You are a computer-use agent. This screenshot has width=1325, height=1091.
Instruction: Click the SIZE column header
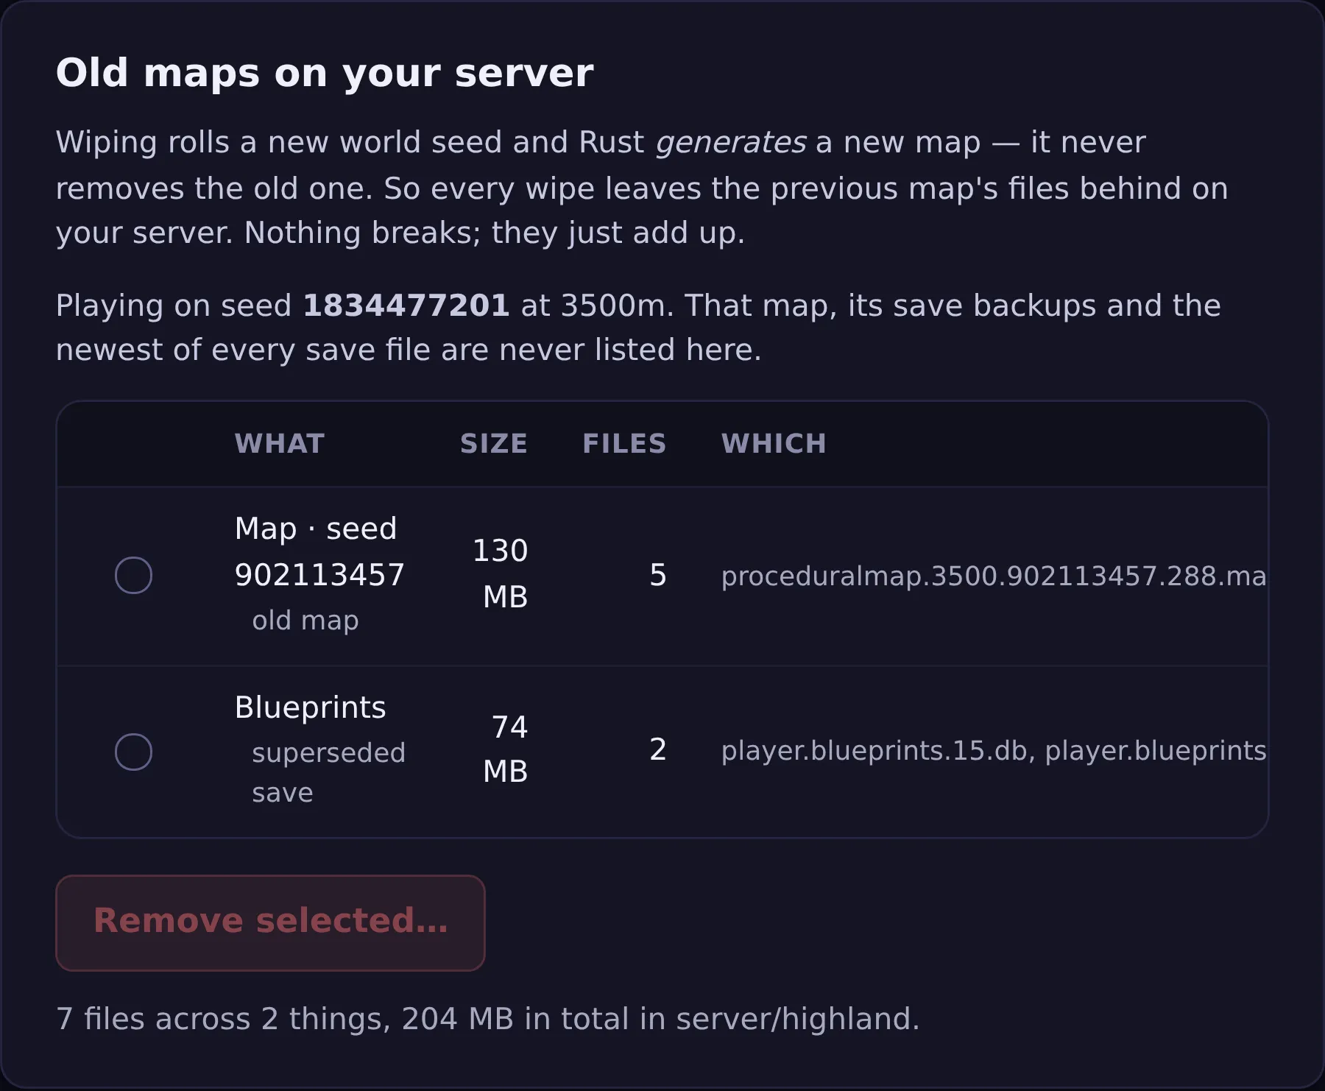coord(494,444)
